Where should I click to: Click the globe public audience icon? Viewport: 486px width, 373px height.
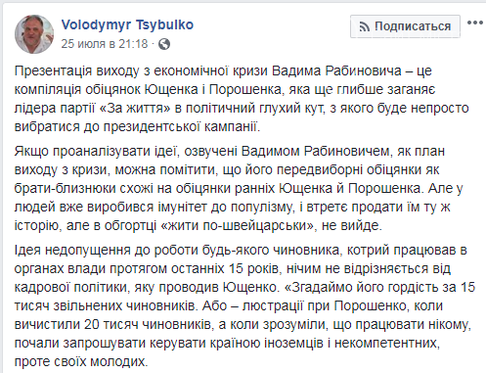164,44
